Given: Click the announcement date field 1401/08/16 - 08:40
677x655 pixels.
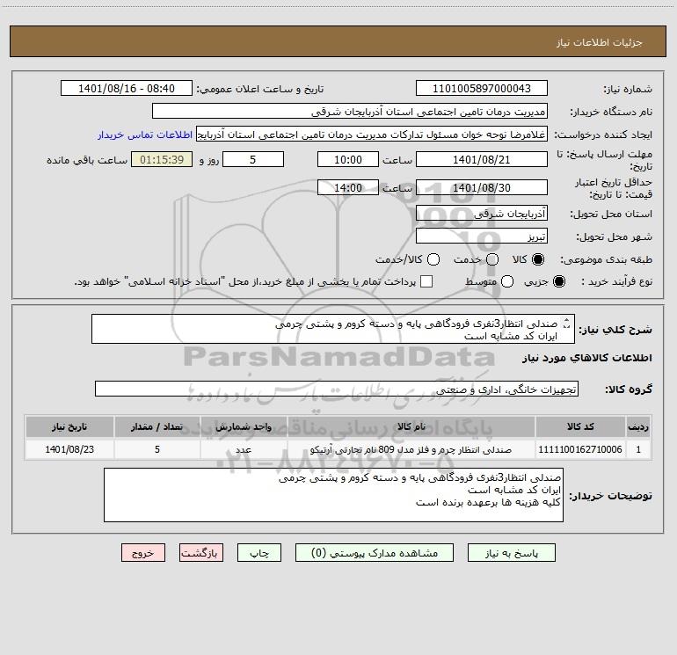Looking at the screenshot, I should pyautogui.click(x=127, y=89).
